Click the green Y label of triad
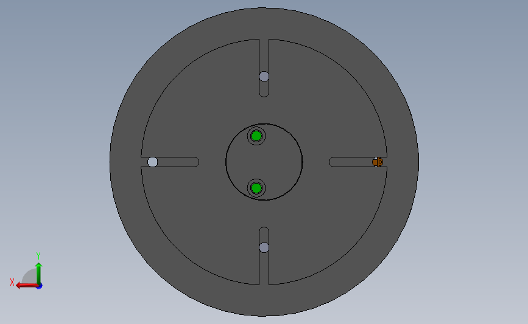 38,256
